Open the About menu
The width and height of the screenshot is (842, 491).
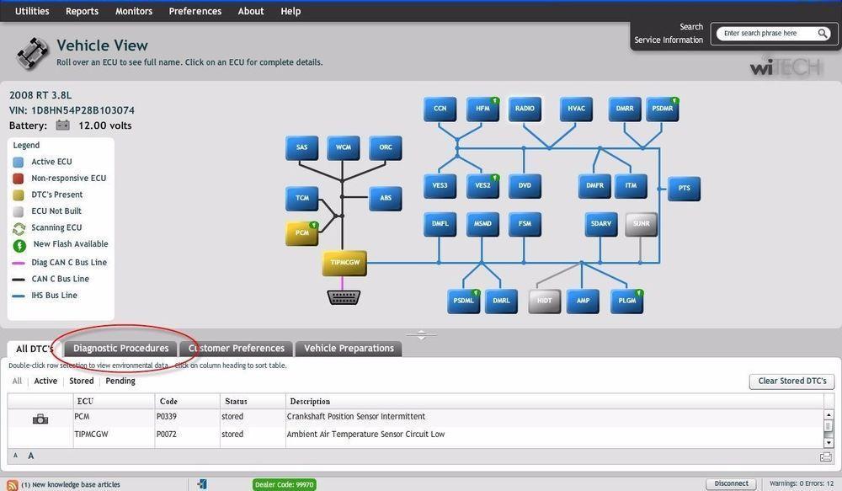click(251, 11)
